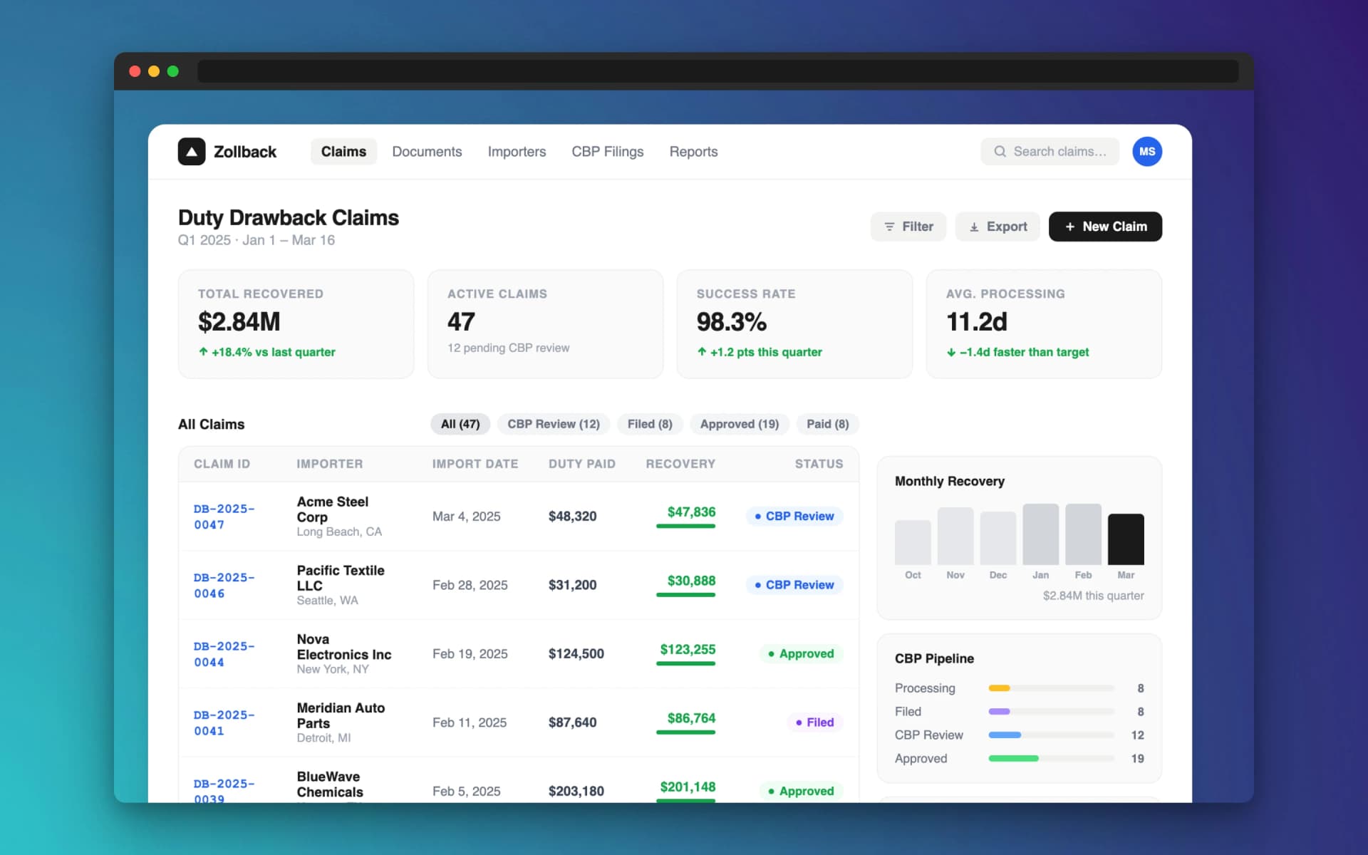Show only Approved (19) claims
This screenshot has width=1368, height=855.
(739, 424)
